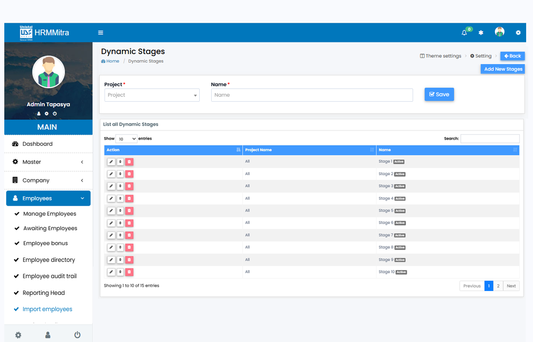Open the user avatar in the top bar
The image size is (533, 342).
pyautogui.click(x=499, y=32)
